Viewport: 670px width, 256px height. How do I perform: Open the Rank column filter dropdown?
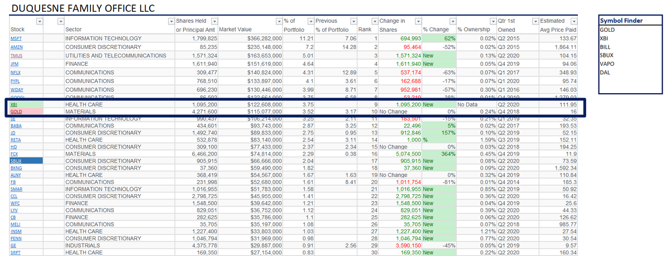pos(374,21)
